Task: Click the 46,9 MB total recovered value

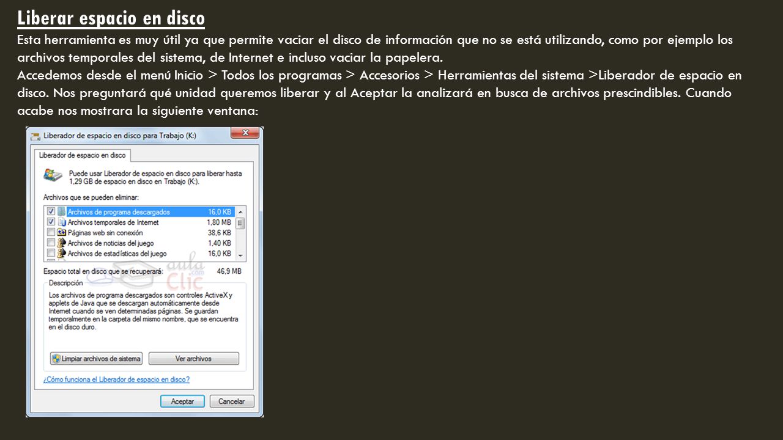Action: (229, 271)
